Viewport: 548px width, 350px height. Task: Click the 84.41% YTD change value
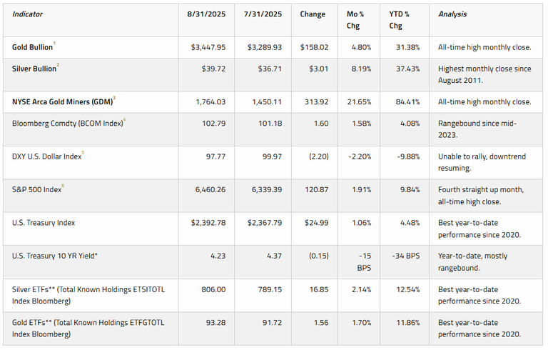click(x=405, y=101)
